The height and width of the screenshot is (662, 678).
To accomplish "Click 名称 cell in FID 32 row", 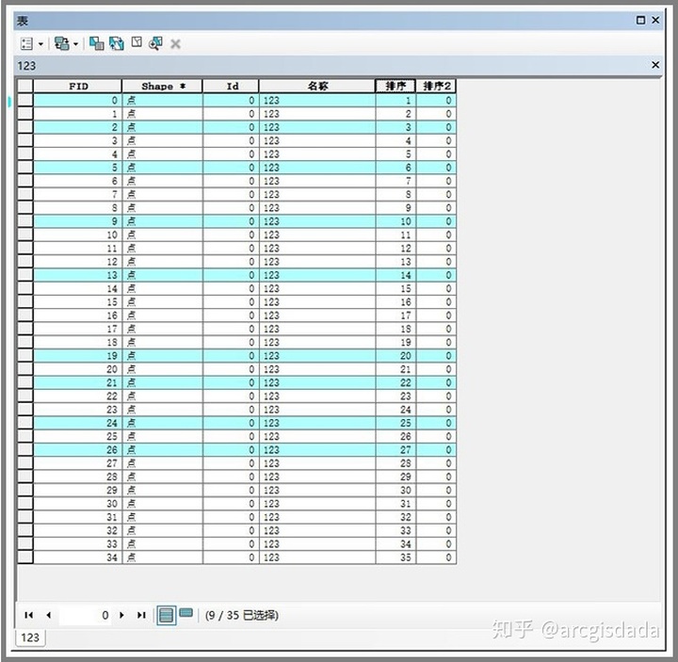I will click(x=317, y=530).
